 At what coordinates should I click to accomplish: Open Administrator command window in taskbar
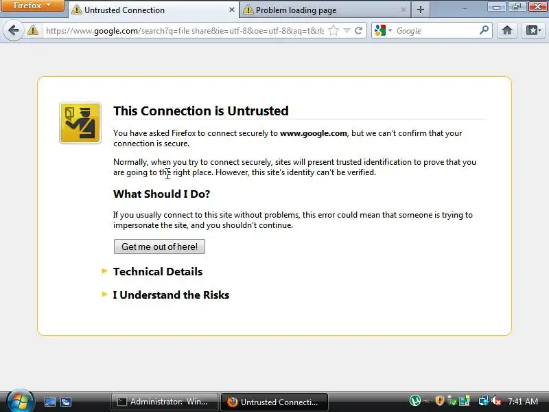pyautogui.click(x=164, y=402)
